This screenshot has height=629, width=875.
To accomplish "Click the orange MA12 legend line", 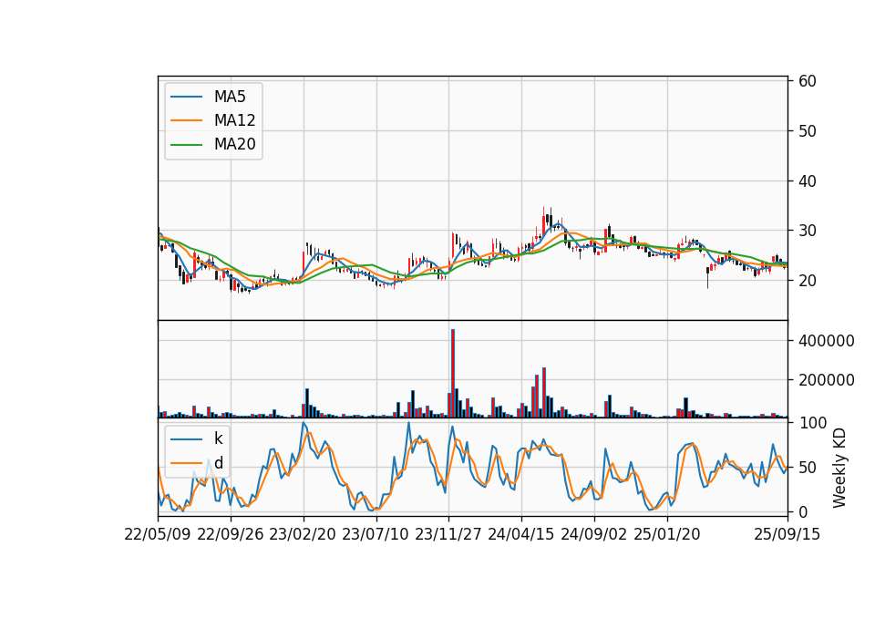I will (x=186, y=120).
